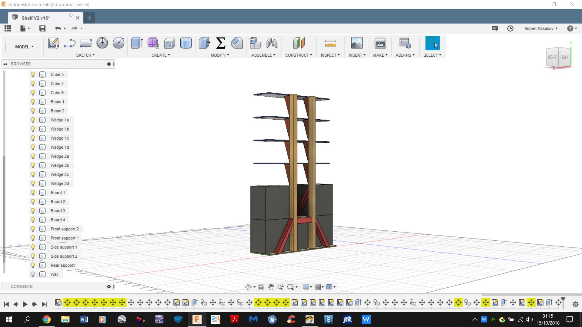Image resolution: width=582 pixels, height=327 pixels.
Task: Select the Pan hand tool
Action: point(271,287)
